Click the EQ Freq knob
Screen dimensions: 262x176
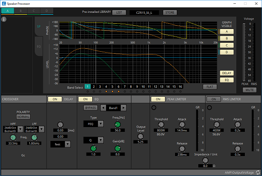pos(117,124)
